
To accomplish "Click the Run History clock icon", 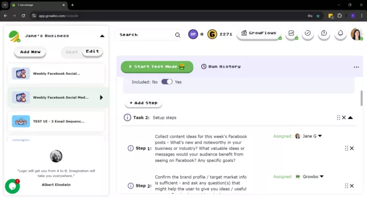I will click(204, 67).
